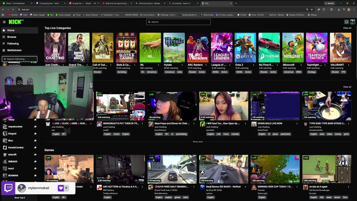357x201 pixels.
Task: Open KarateCombat avatar in following list
Action: tap(5, 147)
